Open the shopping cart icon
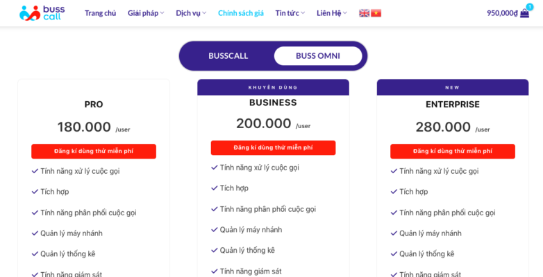The height and width of the screenshot is (277, 543). point(524,13)
